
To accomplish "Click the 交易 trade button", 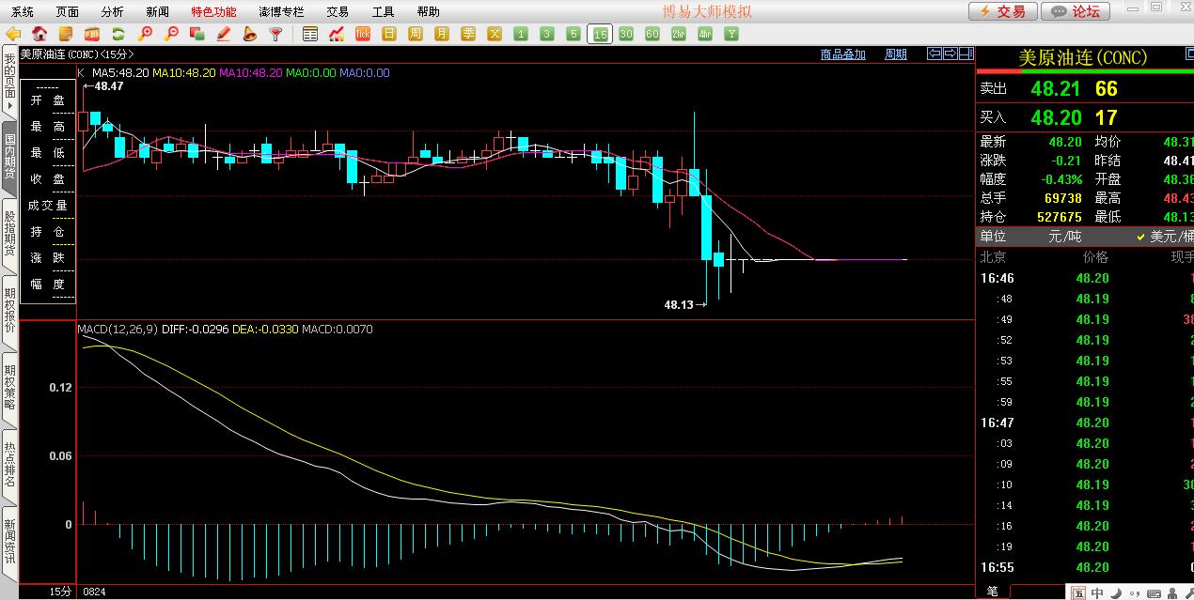I will [x=1003, y=11].
